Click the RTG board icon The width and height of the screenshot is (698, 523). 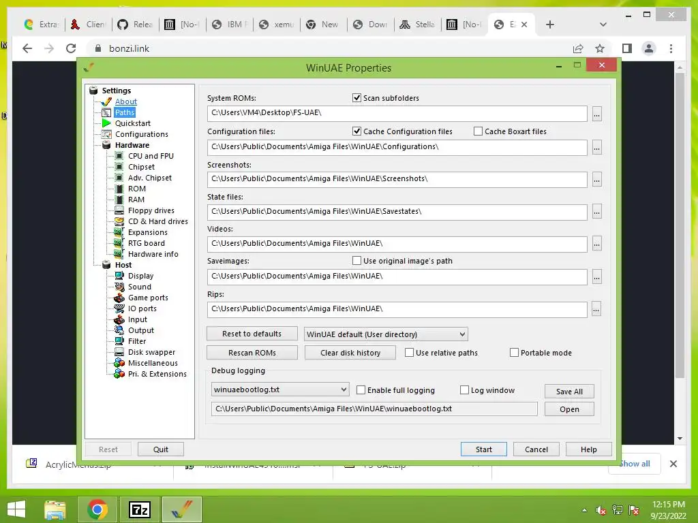119,243
